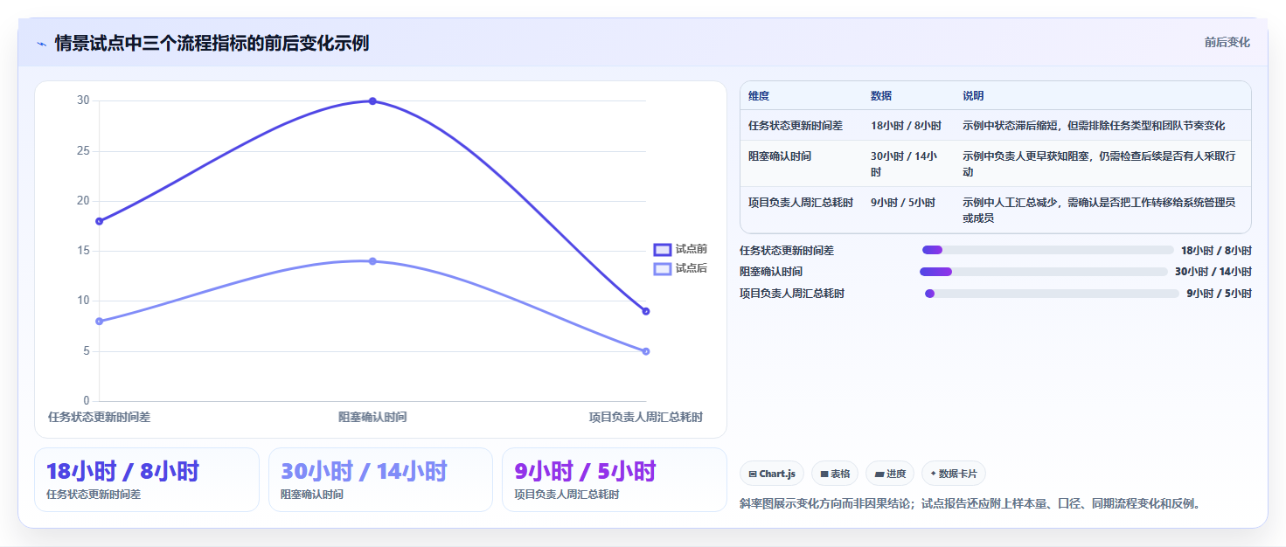Click the title 情景试点中三个流程指标的前后变化示例
Screen dimensions: 1286x547
coord(212,43)
